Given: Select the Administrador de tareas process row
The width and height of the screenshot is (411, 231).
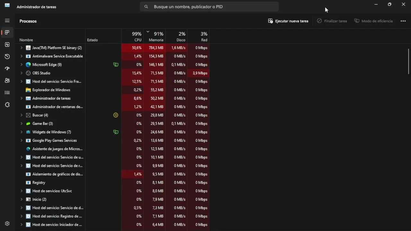Looking at the screenshot, I should coord(112,98).
